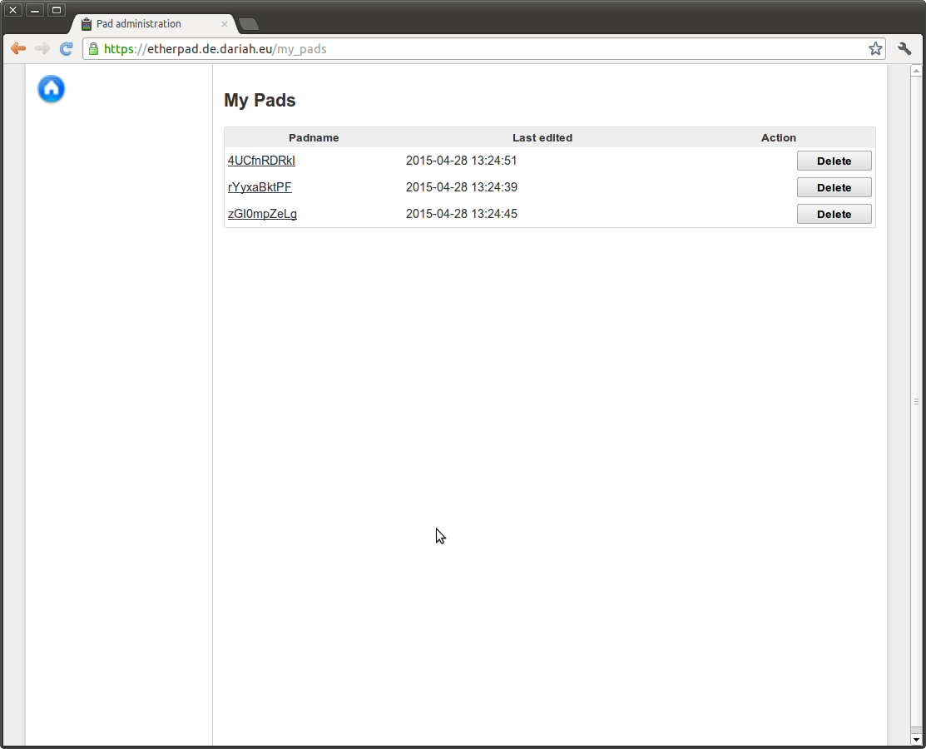Screen dimensions: 926x749
Task: Open a new tab with the new-tab button
Action: tap(248, 24)
